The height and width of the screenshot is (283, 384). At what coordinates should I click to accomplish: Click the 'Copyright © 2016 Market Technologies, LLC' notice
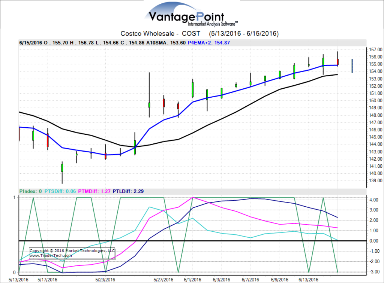point(72,251)
